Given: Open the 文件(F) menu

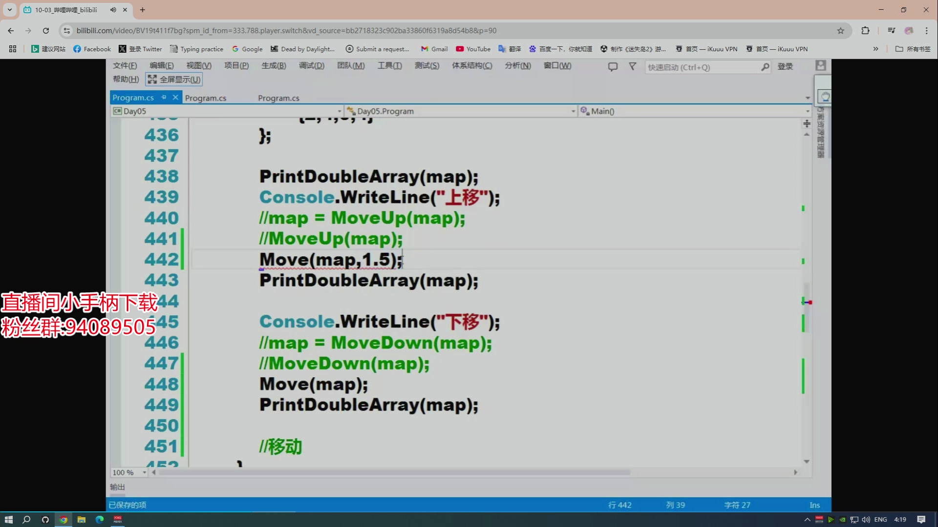Looking at the screenshot, I should point(125,65).
